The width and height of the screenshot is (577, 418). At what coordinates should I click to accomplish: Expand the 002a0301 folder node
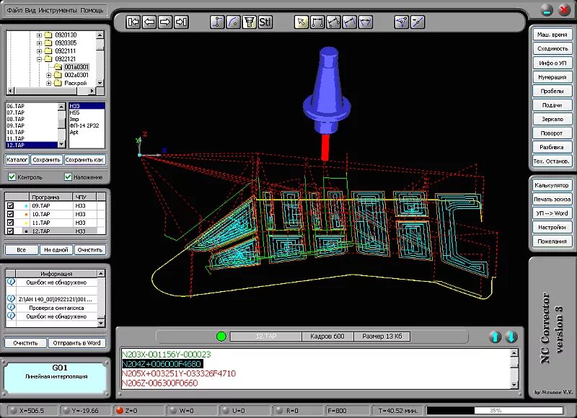click(x=48, y=75)
